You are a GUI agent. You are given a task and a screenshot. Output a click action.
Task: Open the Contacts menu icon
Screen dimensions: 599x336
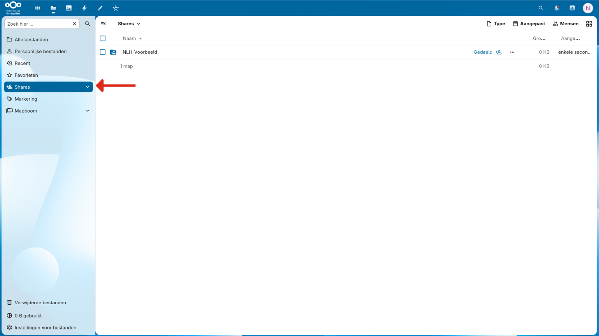572,8
